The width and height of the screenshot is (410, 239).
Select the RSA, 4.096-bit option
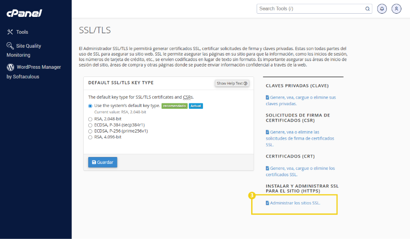pyautogui.click(x=90, y=137)
